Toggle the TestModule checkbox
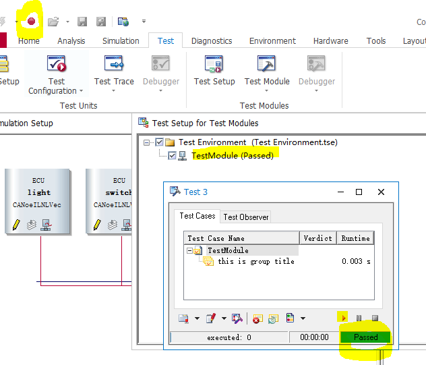This screenshot has width=426, height=365. [173, 156]
